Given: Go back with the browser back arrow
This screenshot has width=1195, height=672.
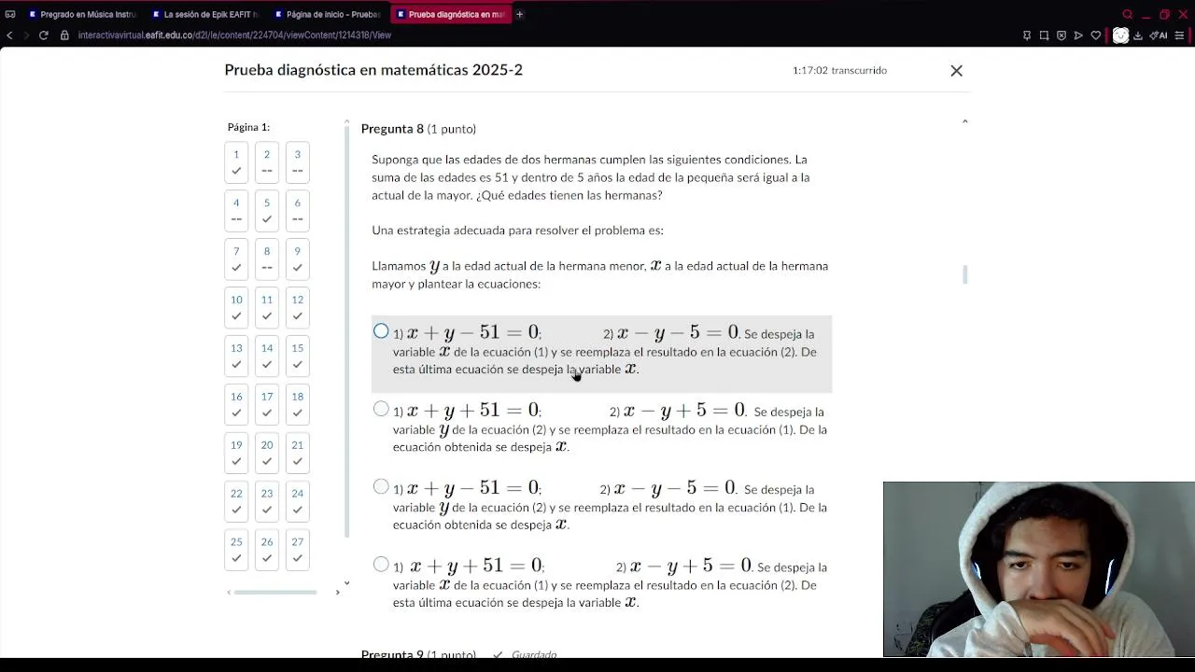Looking at the screenshot, I should click(10, 35).
